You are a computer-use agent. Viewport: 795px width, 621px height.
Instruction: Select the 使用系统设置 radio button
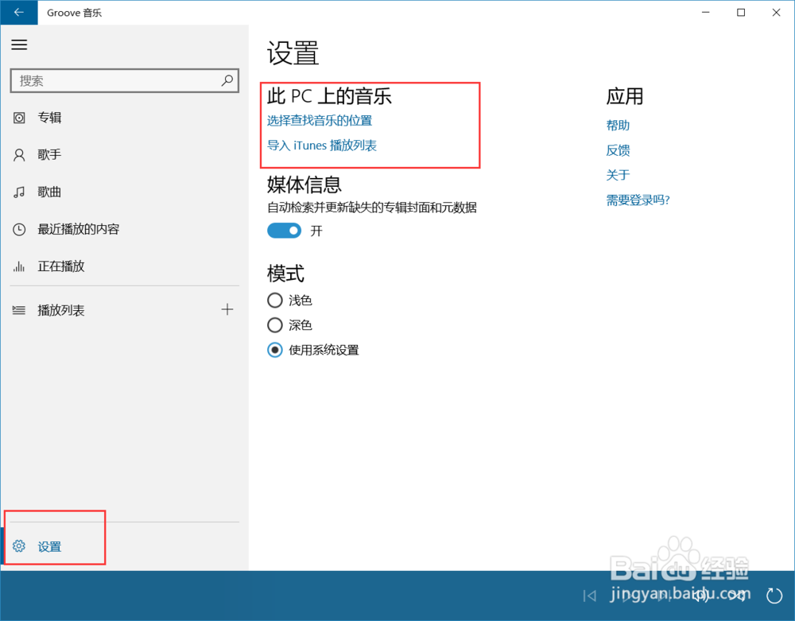275,350
